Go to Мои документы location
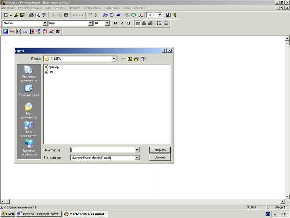 [x=29, y=111]
